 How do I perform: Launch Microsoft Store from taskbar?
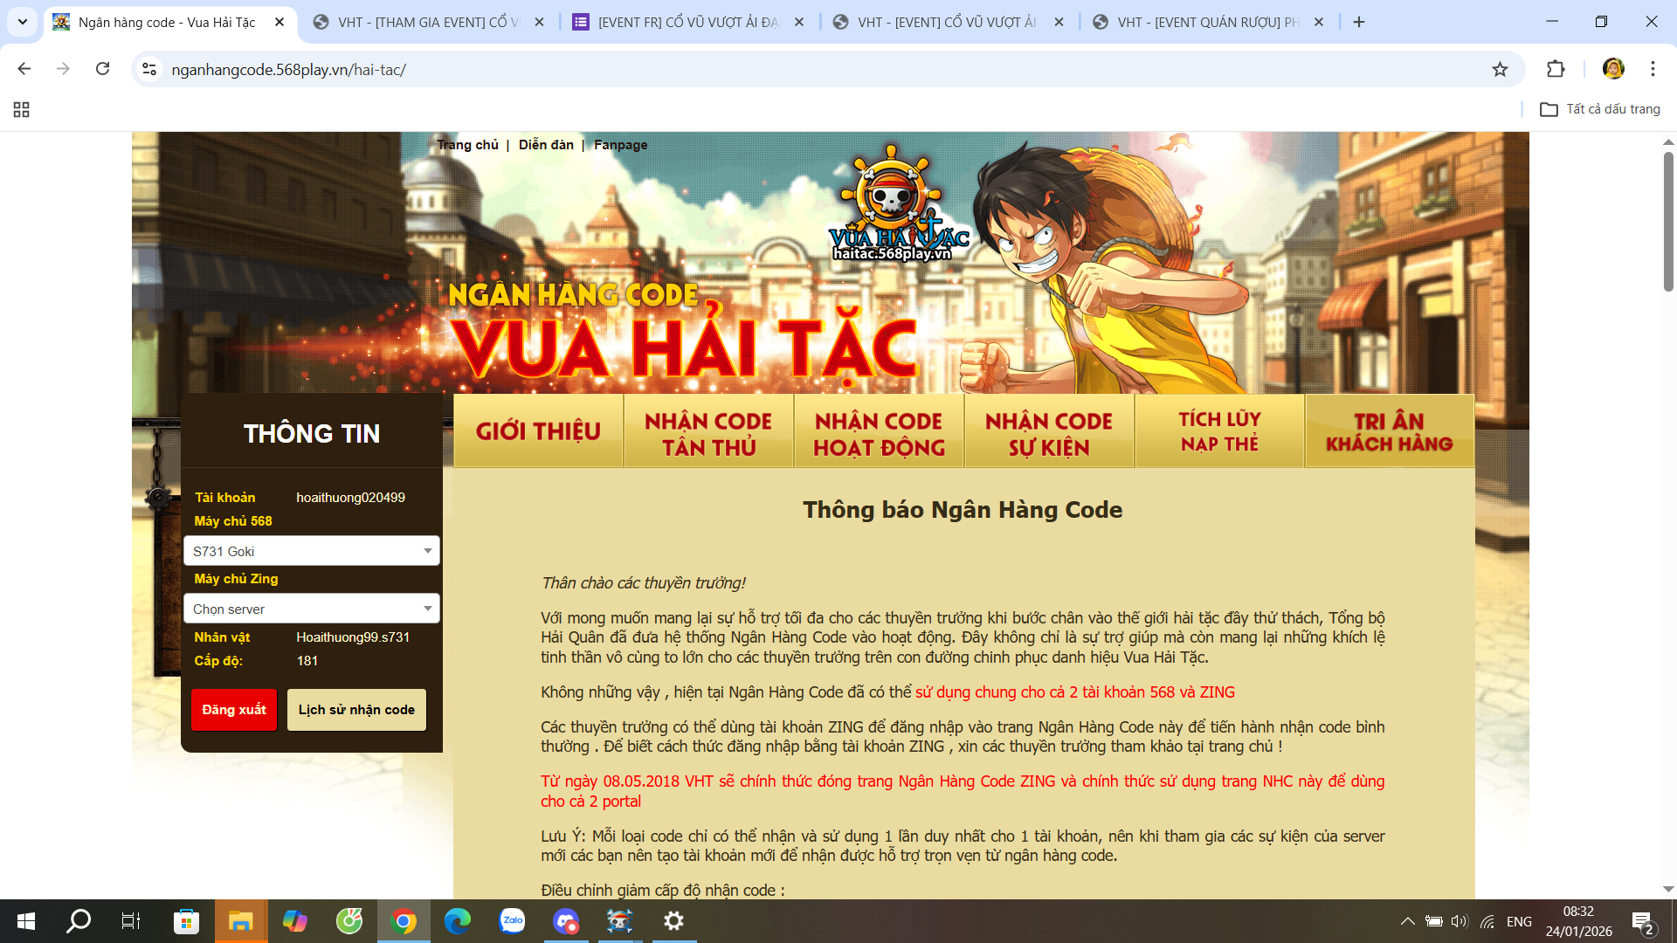[x=186, y=921]
